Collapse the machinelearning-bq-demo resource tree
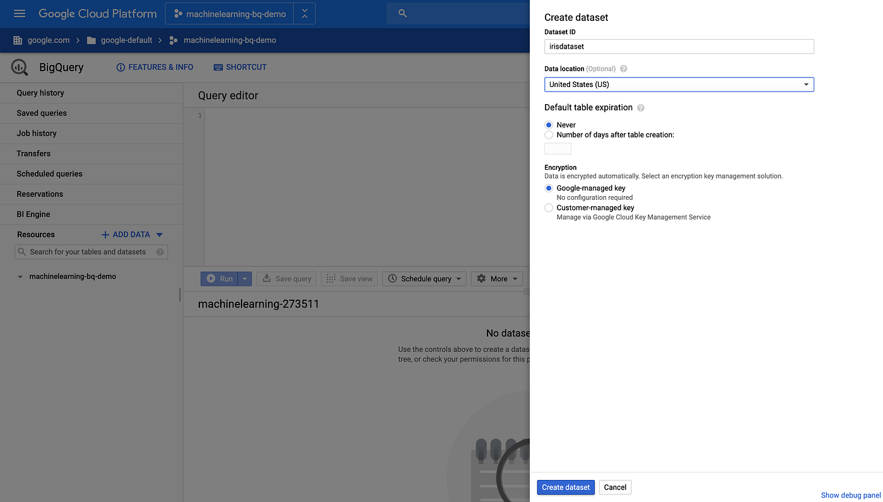This screenshot has width=883, height=502. (x=20, y=276)
